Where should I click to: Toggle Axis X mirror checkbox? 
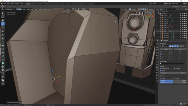(161, 54)
